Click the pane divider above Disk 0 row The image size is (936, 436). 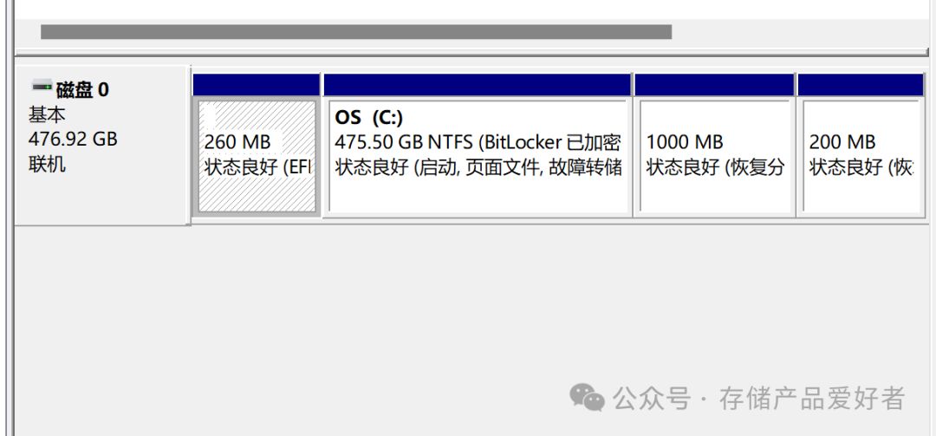click(x=468, y=55)
